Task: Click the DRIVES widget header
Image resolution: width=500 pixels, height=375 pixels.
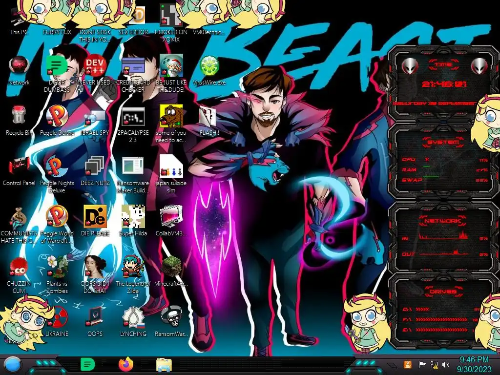Action: tap(443, 292)
